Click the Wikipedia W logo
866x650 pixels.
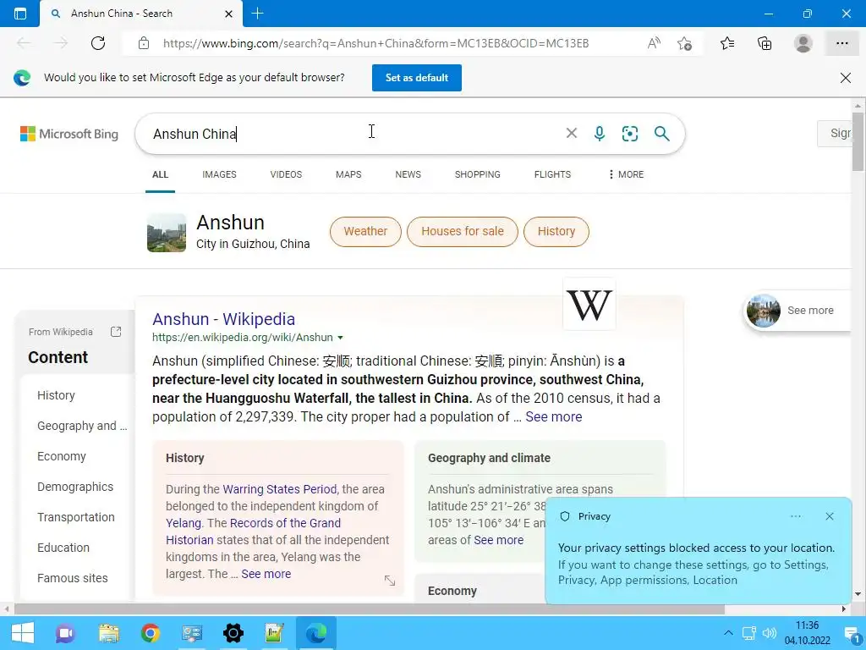[589, 305]
